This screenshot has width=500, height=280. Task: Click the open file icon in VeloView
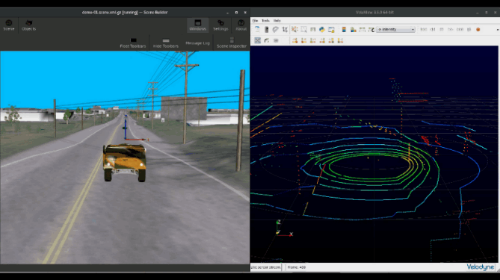pyautogui.click(x=257, y=30)
